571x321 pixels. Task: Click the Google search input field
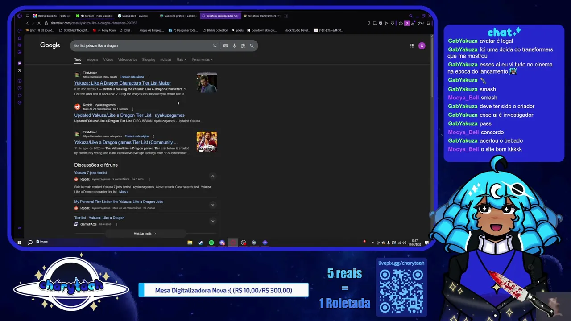142,45
